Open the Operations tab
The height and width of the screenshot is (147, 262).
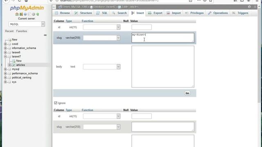coord(218,13)
